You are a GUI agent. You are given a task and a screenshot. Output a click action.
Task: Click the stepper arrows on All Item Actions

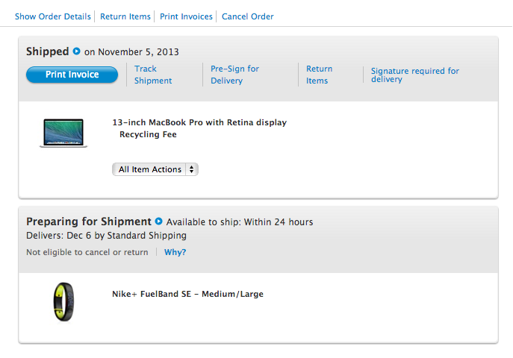point(192,169)
